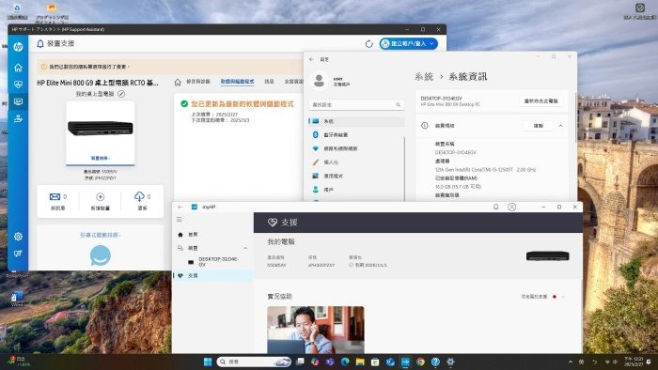Screen dimensions: 658x370
Task: Click the updates cloud download icon
Action: coord(139,196)
